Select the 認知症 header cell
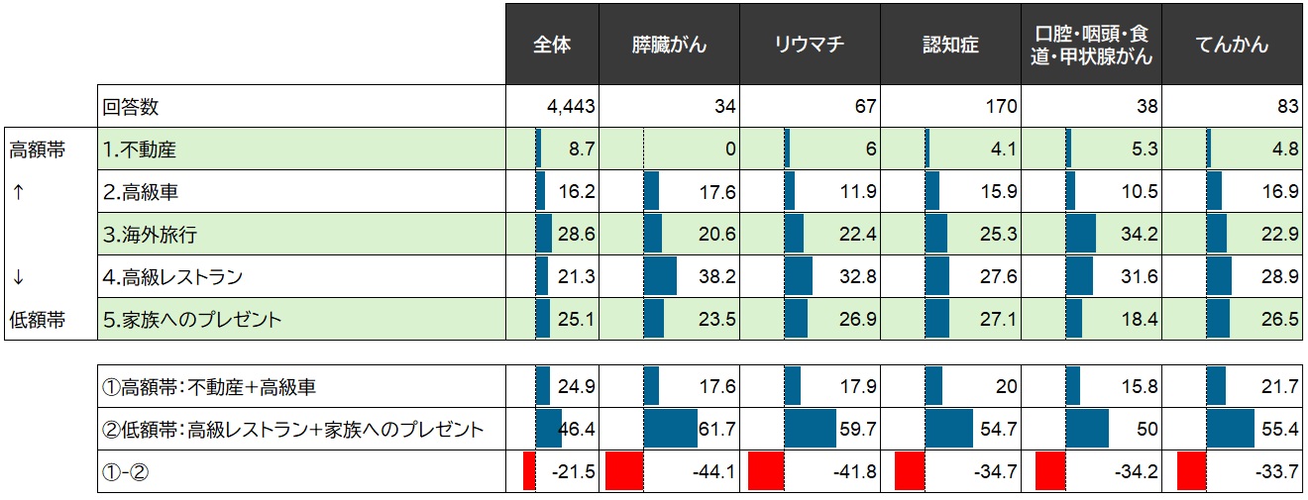 click(950, 45)
